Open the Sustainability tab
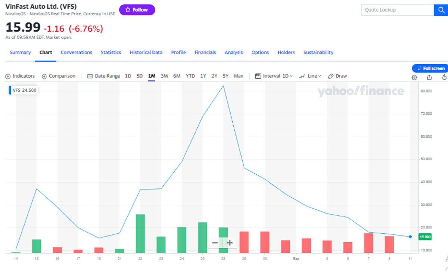 (x=318, y=53)
